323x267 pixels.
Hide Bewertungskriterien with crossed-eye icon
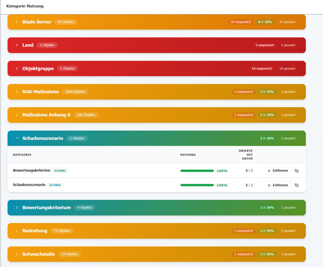click(x=297, y=171)
